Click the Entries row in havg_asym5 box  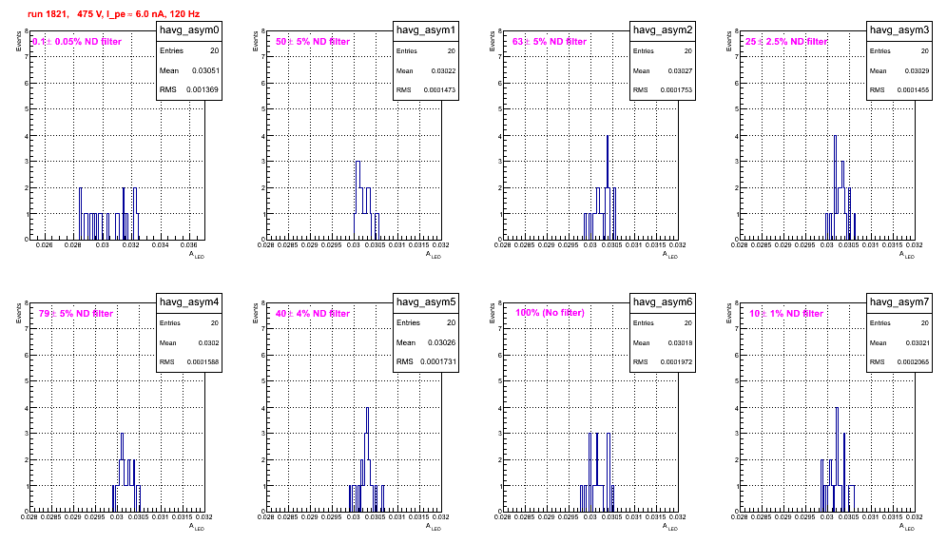tap(426, 322)
